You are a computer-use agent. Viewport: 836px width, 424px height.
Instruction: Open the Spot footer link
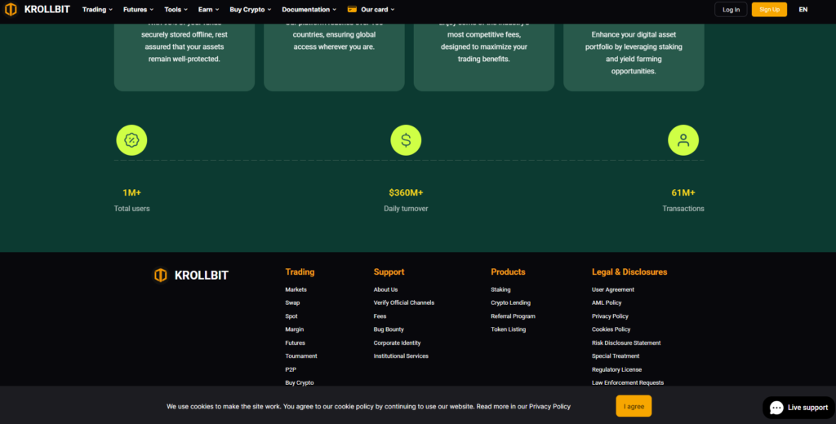point(291,316)
